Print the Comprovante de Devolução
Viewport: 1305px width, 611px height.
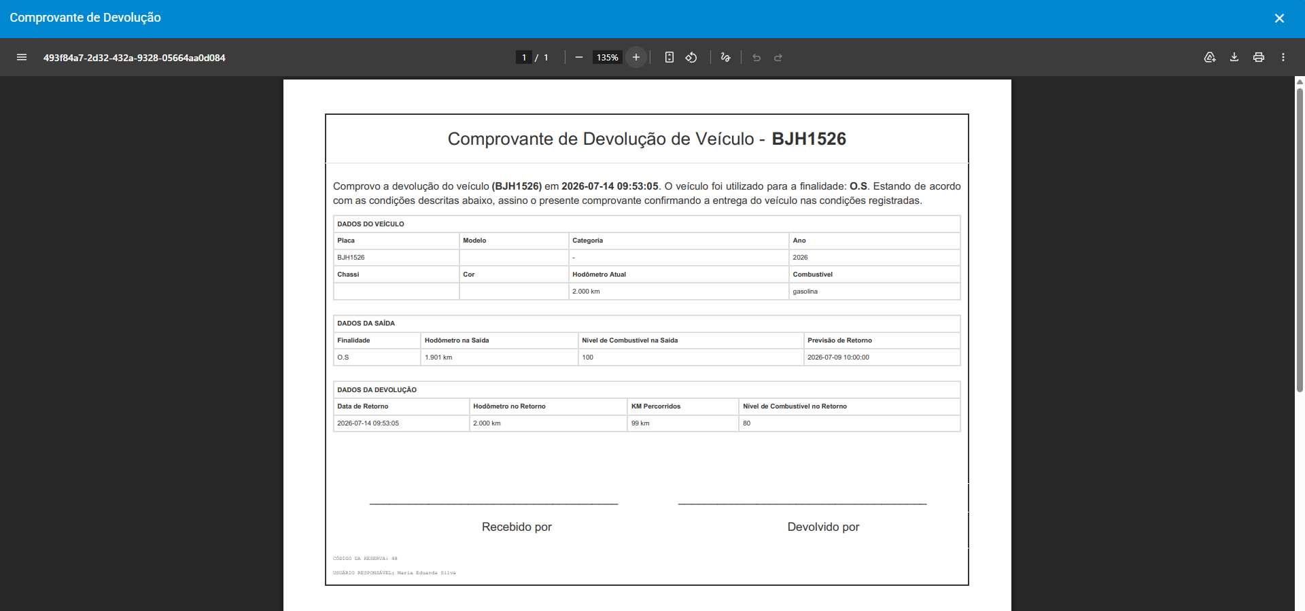pos(1259,57)
